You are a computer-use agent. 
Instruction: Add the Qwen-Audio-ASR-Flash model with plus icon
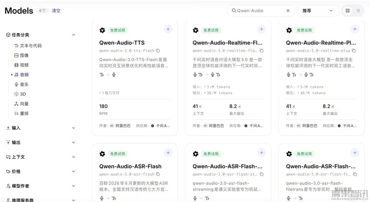point(168,153)
